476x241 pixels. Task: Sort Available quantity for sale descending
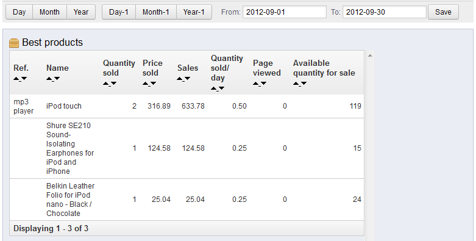[304, 84]
